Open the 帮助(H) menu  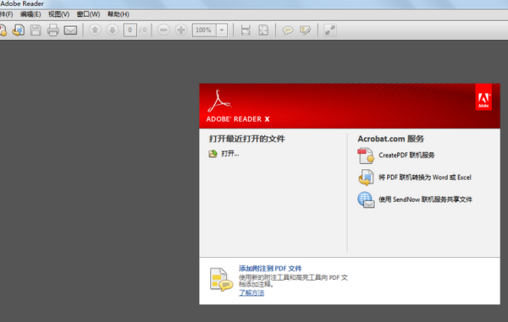119,14
